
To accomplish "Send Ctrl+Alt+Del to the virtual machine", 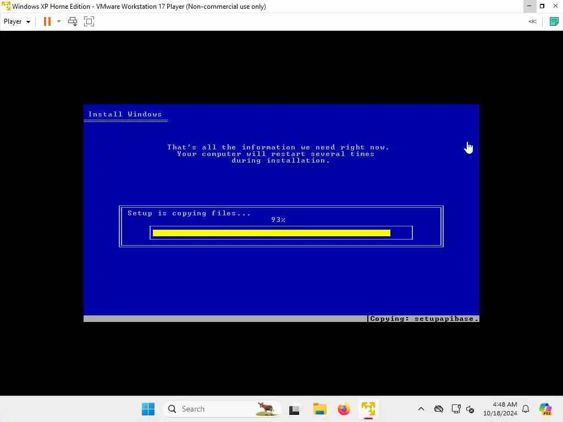I will (x=73, y=21).
